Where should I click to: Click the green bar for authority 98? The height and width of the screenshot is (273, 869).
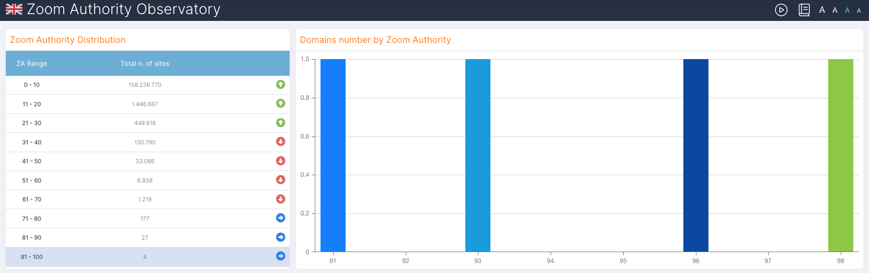(x=841, y=155)
